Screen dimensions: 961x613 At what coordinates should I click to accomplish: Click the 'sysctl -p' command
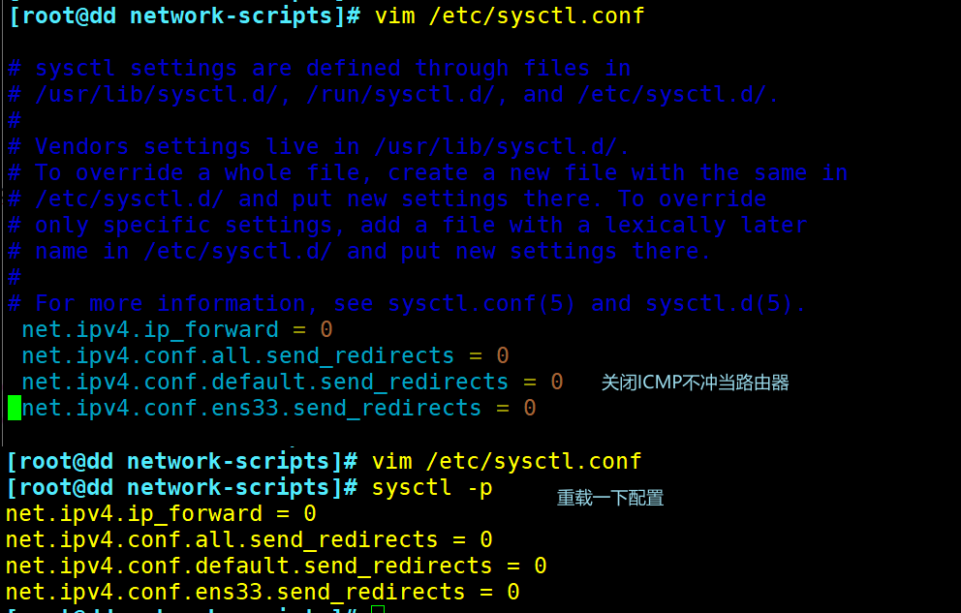click(x=432, y=487)
